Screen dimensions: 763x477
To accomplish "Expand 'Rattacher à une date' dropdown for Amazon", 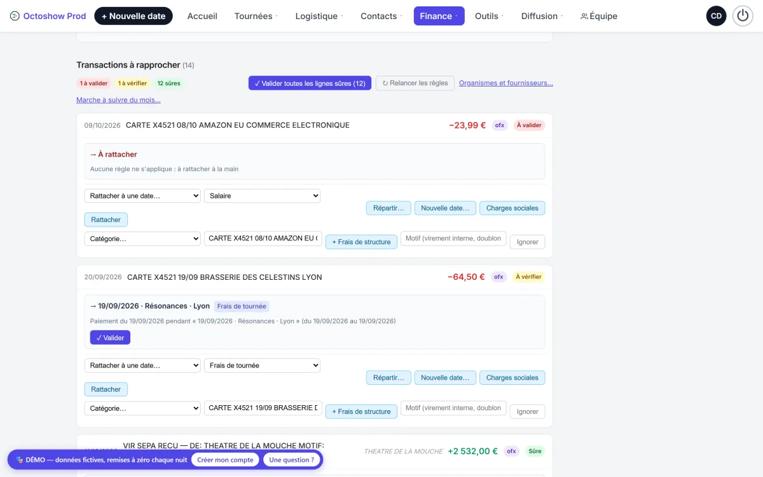I will [142, 196].
